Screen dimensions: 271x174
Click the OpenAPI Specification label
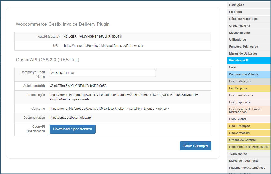pos(36,129)
